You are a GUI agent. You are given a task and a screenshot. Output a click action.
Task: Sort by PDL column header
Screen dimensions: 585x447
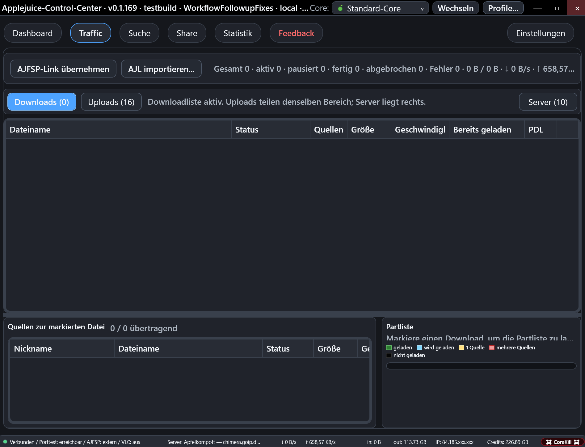(x=541, y=130)
